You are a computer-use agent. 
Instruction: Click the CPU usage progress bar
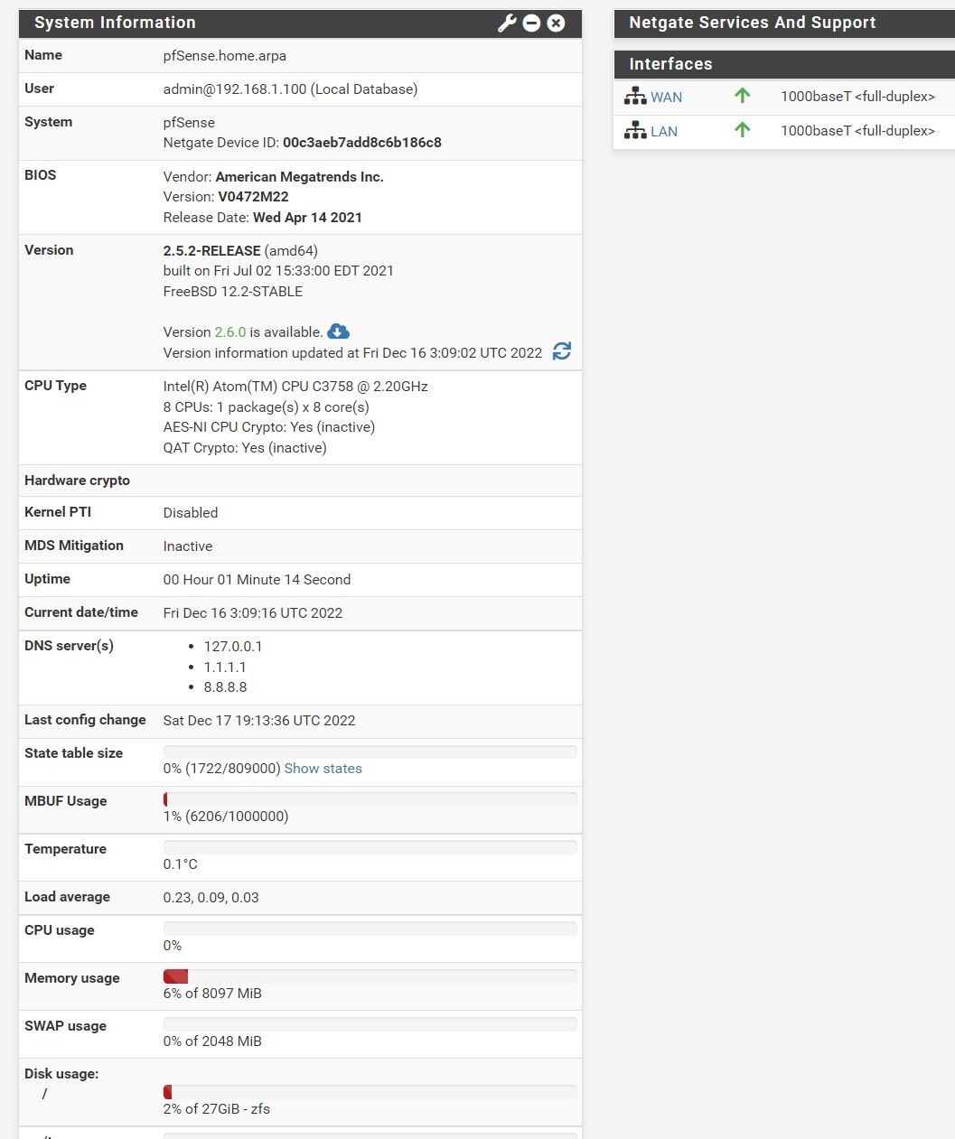[370, 929]
